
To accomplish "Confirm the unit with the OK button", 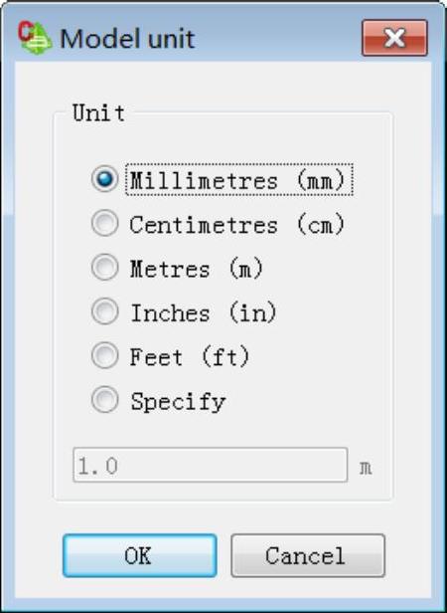I will point(140,555).
